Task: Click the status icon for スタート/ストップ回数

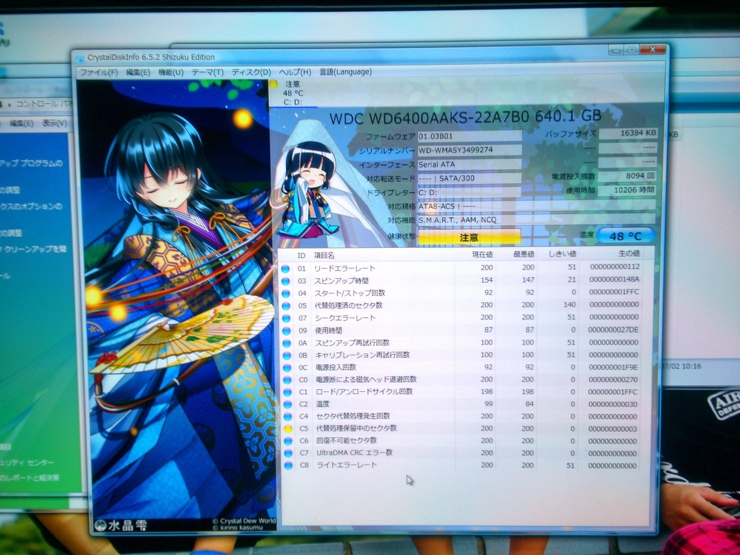Action: click(x=286, y=294)
